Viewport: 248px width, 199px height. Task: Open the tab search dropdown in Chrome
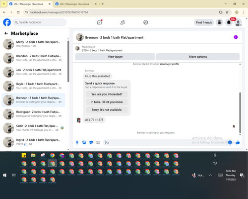pos(4,4)
